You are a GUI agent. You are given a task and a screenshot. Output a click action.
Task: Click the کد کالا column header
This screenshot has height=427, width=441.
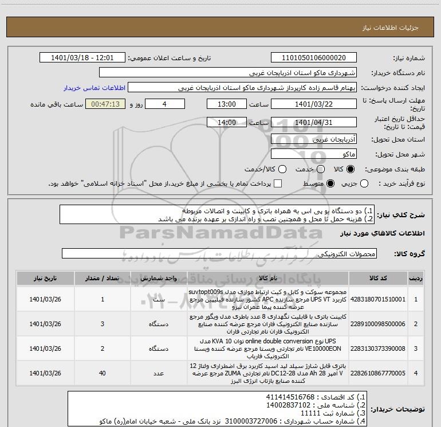pyautogui.click(x=378, y=279)
